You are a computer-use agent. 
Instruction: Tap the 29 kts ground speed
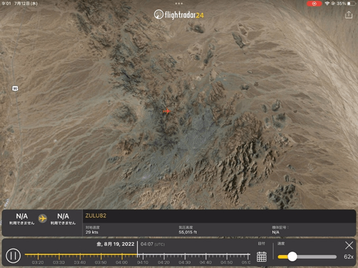coord(92,232)
